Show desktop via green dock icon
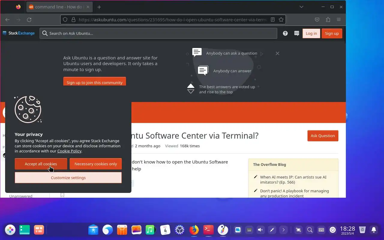 (x=25, y=230)
